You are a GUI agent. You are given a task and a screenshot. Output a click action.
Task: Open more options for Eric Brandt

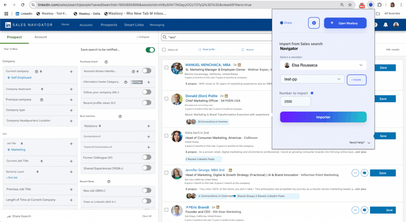(355, 210)
